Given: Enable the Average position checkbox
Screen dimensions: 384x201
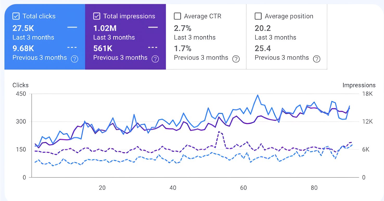Looking at the screenshot, I should 258,16.
